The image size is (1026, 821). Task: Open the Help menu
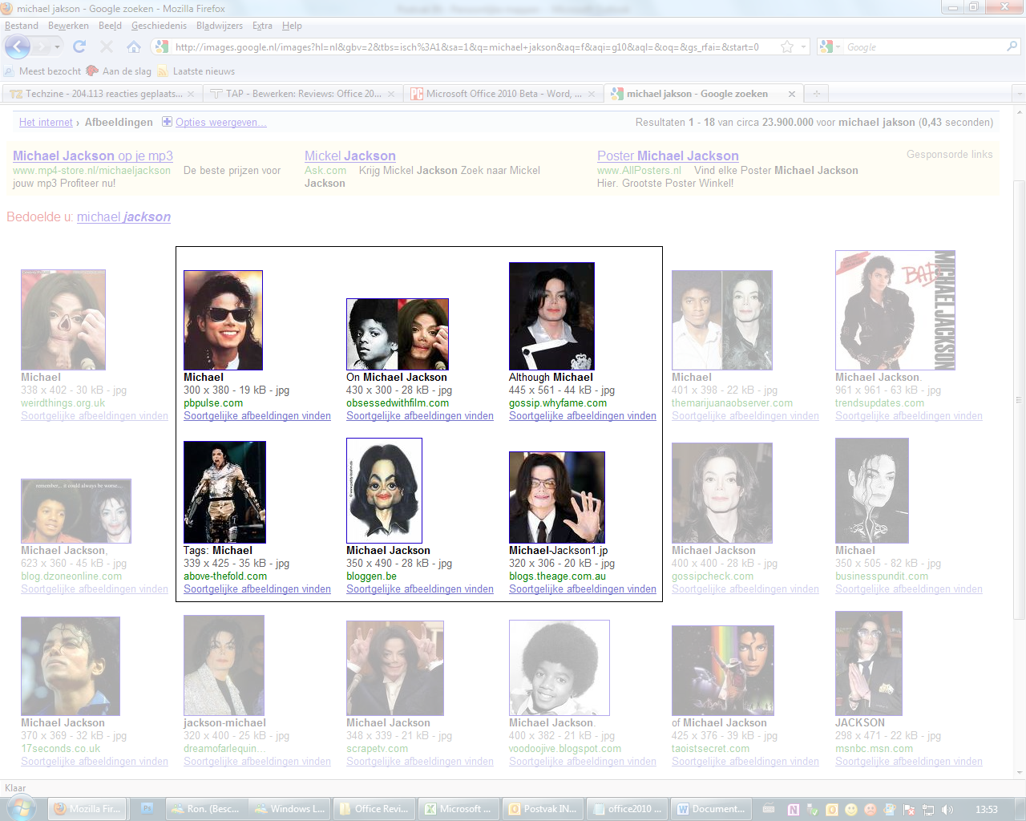point(292,26)
